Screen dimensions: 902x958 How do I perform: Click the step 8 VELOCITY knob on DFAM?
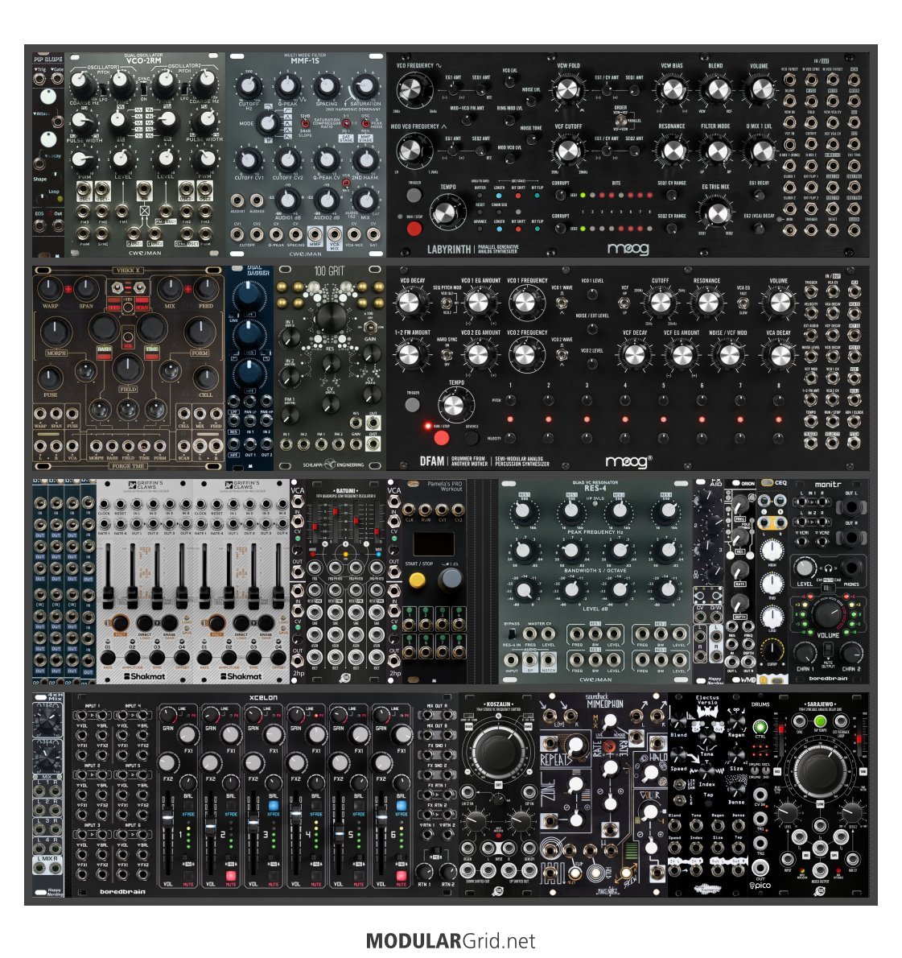click(779, 438)
